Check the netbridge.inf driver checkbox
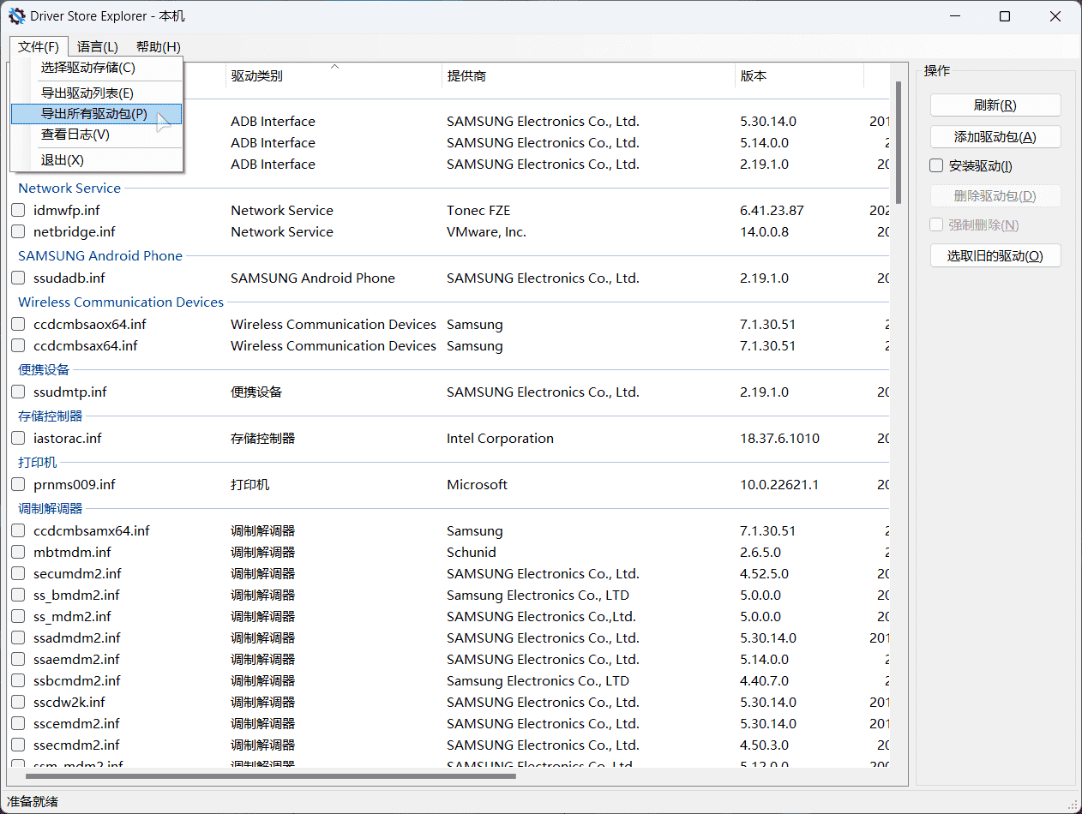The image size is (1082, 814). pyautogui.click(x=18, y=231)
